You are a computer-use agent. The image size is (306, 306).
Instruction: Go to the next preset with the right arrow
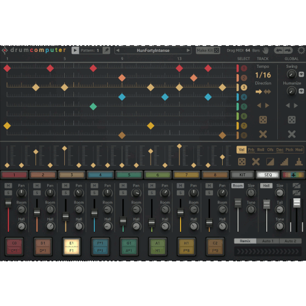coord(188,50)
